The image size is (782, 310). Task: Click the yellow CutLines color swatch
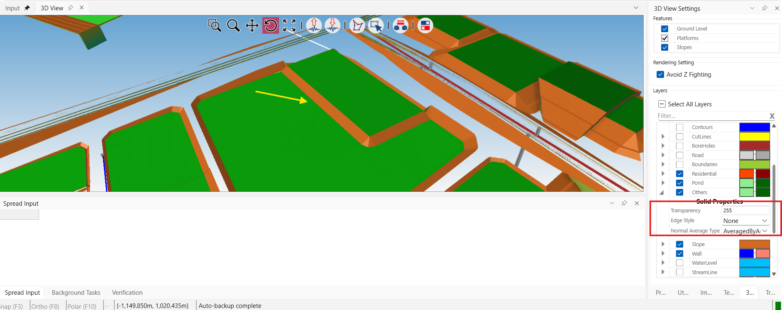[754, 136]
